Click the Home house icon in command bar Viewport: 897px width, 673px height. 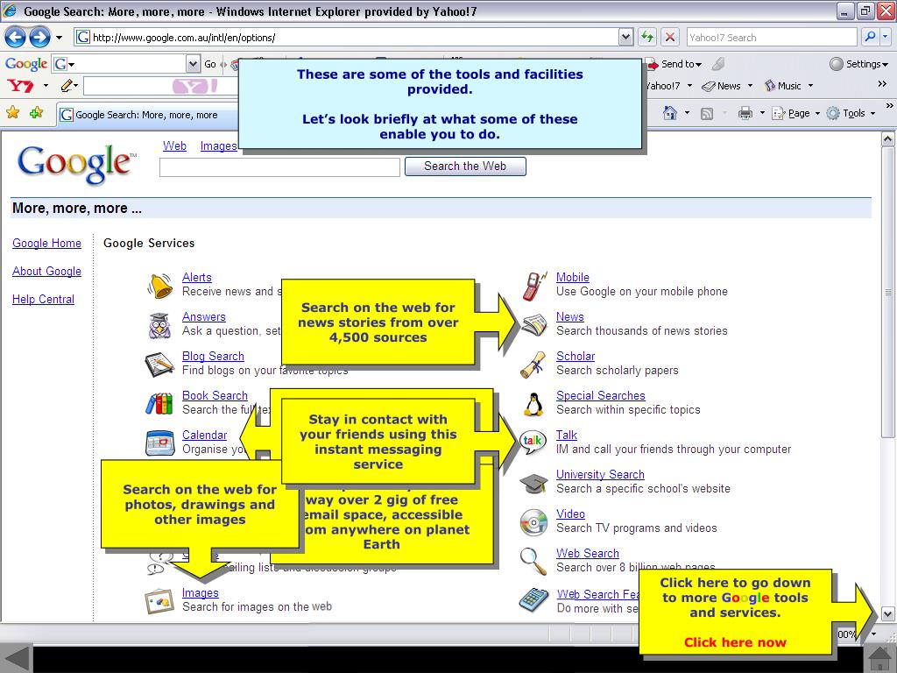[x=670, y=113]
